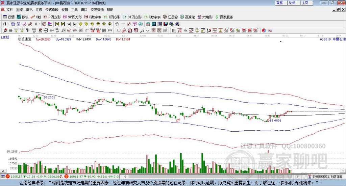This screenshot has width=346, height=186.
Task: Open 赢家服务 with the dollar icon
Action: tap(224, 17)
